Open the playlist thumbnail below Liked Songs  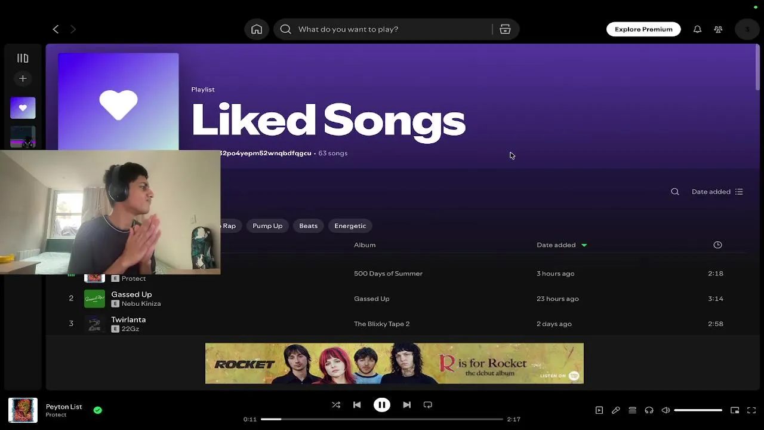tap(23, 137)
